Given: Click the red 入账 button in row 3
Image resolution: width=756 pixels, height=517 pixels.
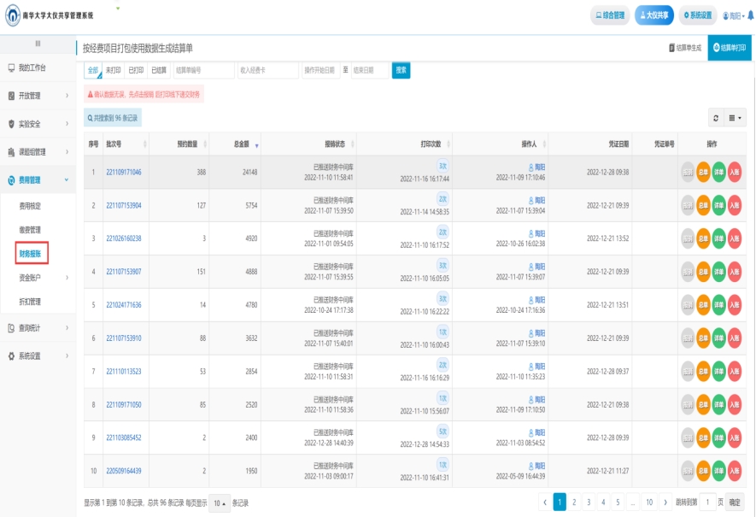Looking at the screenshot, I should [734, 238].
